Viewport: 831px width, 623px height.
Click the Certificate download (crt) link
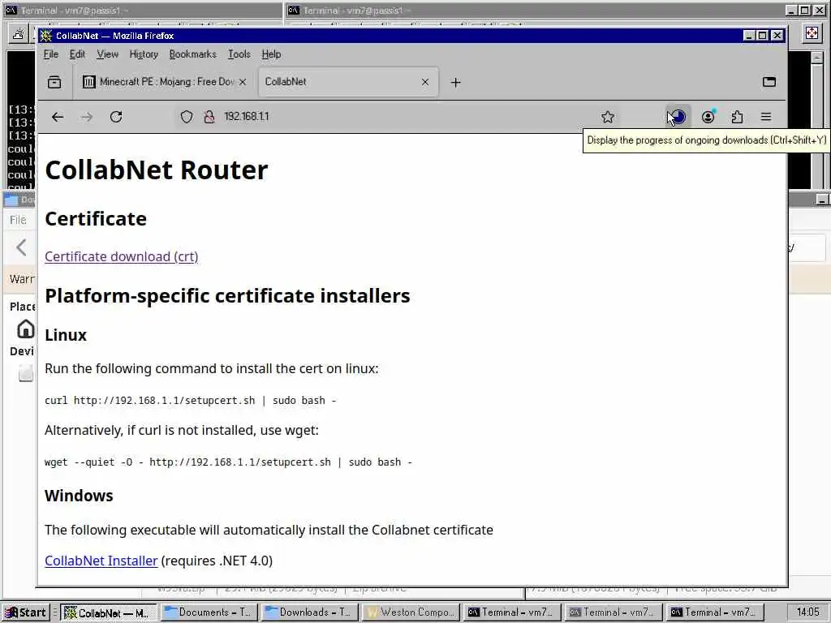click(122, 257)
